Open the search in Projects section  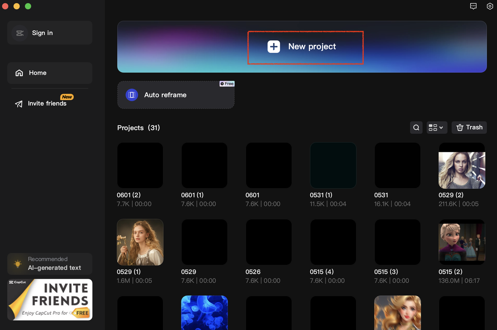pos(416,127)
